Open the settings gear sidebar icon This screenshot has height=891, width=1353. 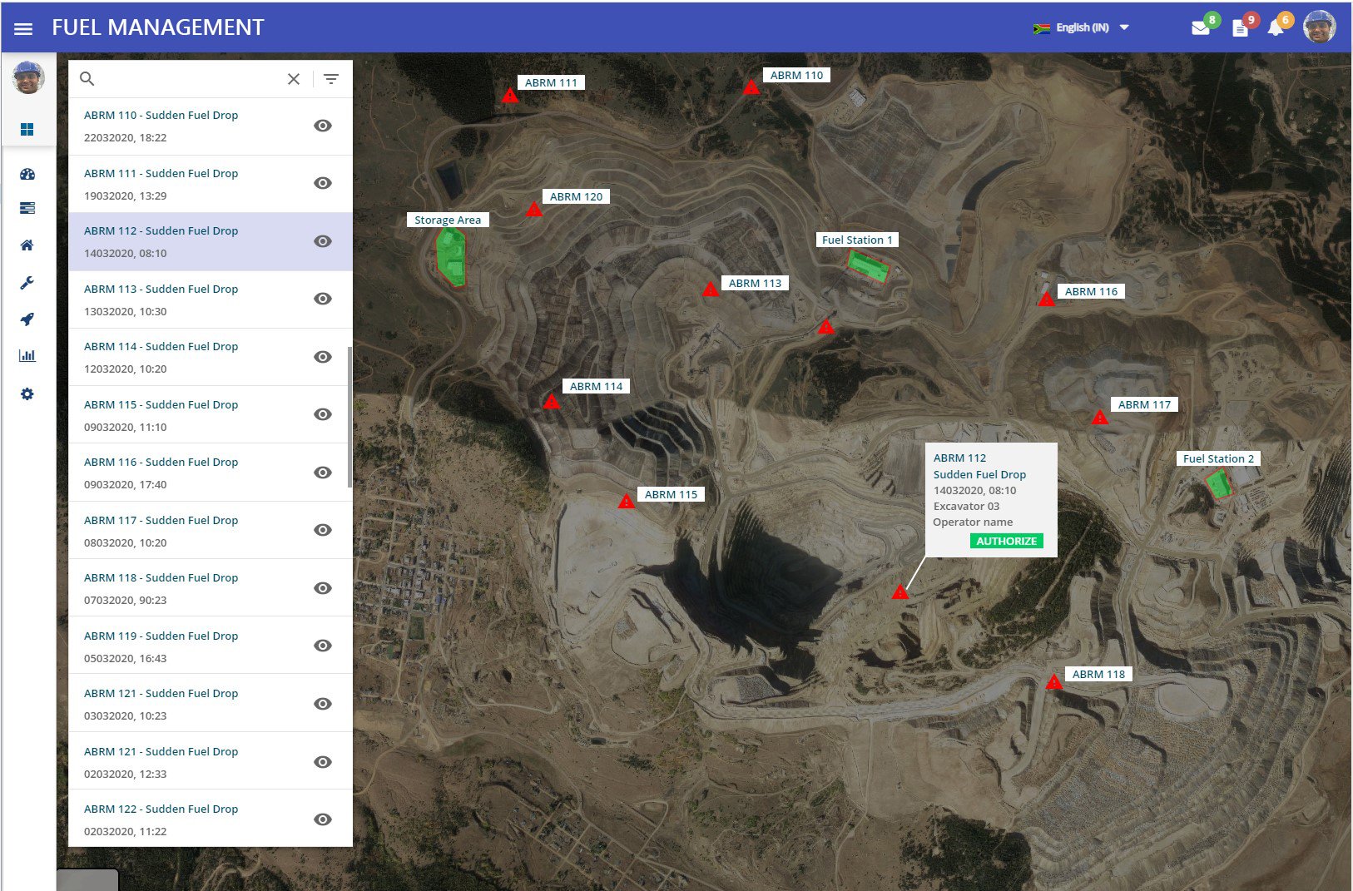coord(27,394)
